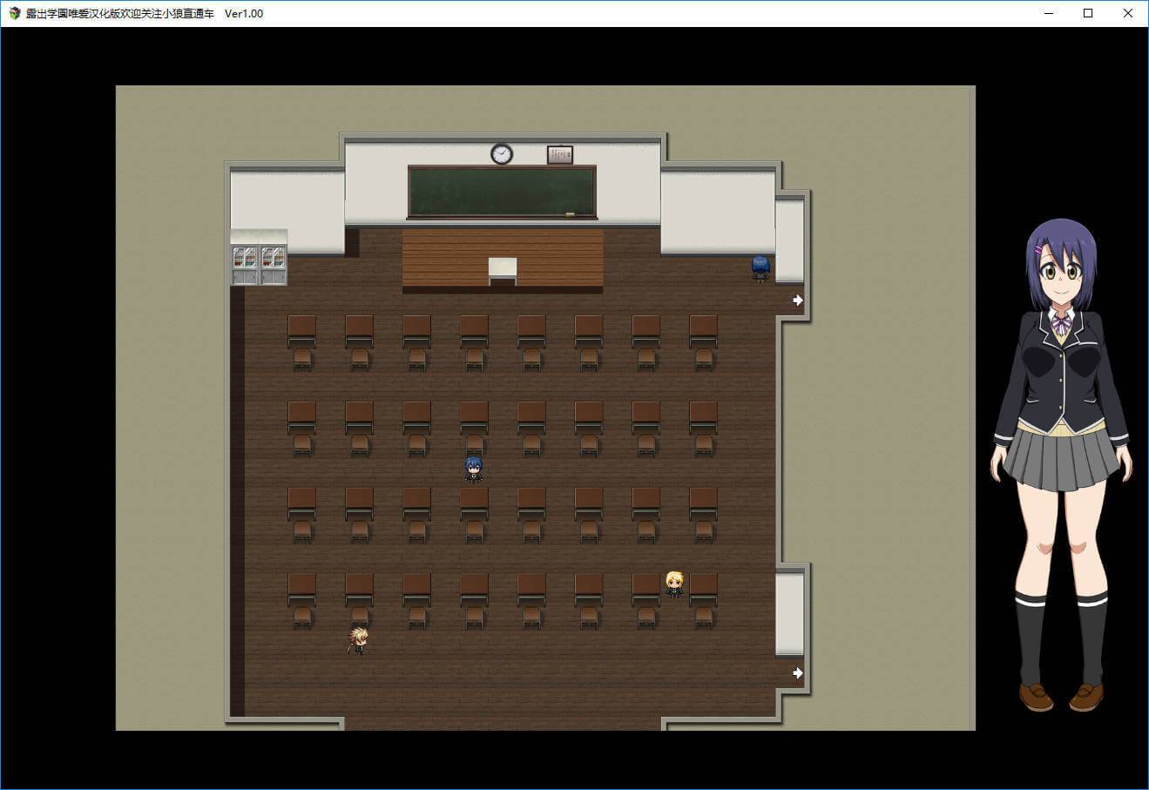Click the left glass cabinet in the corner
1149x790 pixels.
[x=245, y=261]
